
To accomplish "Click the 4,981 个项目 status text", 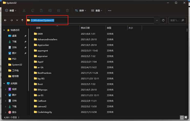I will [10, 117].
